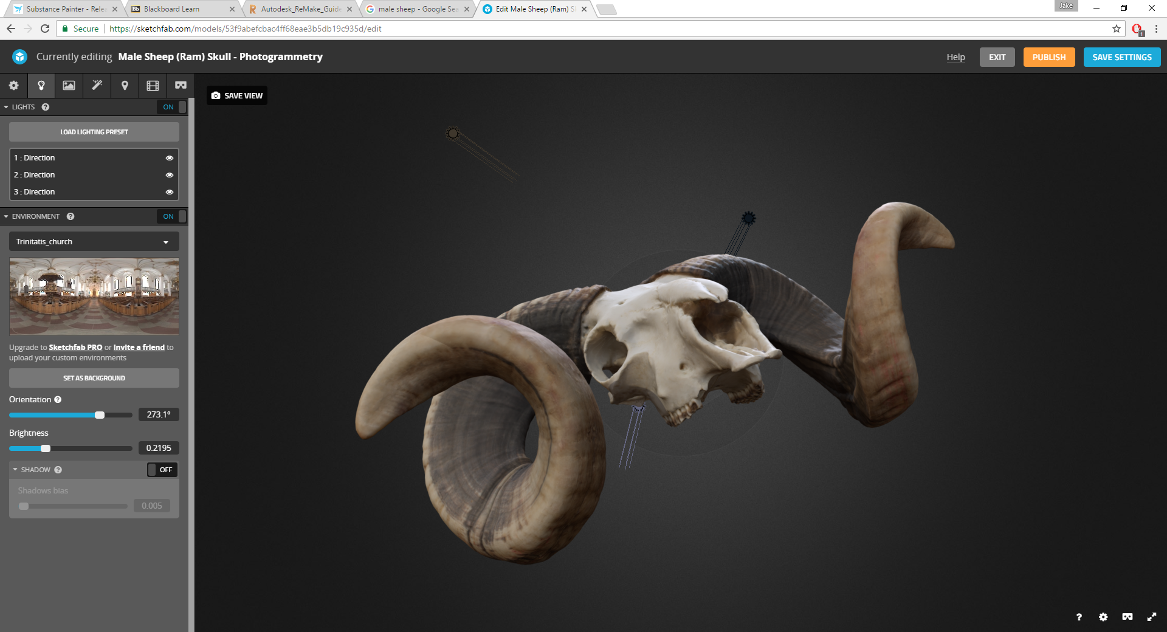Toggle visibility of light 1 Direction
The height and width of the screenshot is (632, 1167).
[x=169, y=157]
